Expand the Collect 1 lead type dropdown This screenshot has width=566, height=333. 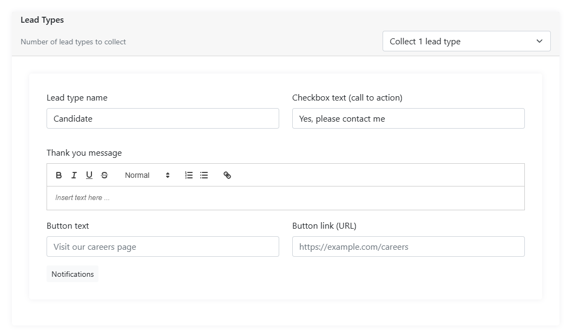click(x=466, y=42)
